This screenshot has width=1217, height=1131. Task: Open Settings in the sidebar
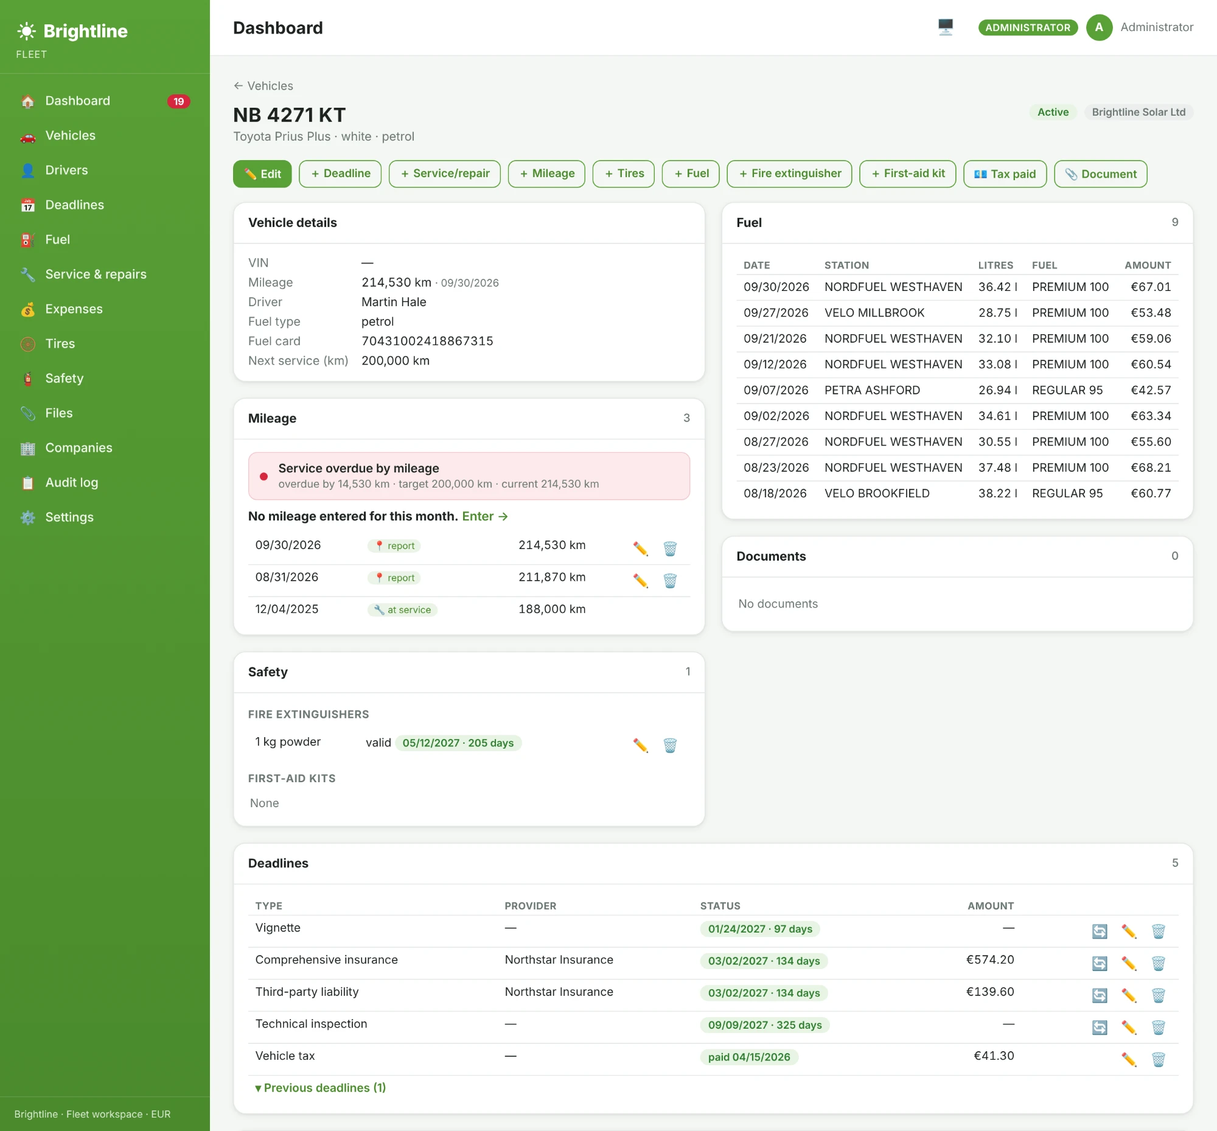105,517
